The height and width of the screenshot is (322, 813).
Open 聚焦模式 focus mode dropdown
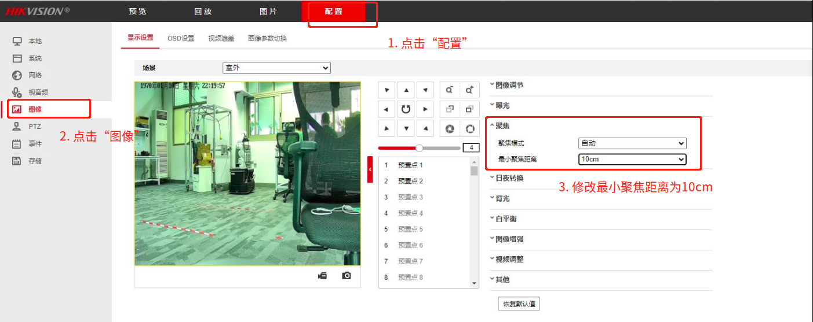click(x=632, y=143)
